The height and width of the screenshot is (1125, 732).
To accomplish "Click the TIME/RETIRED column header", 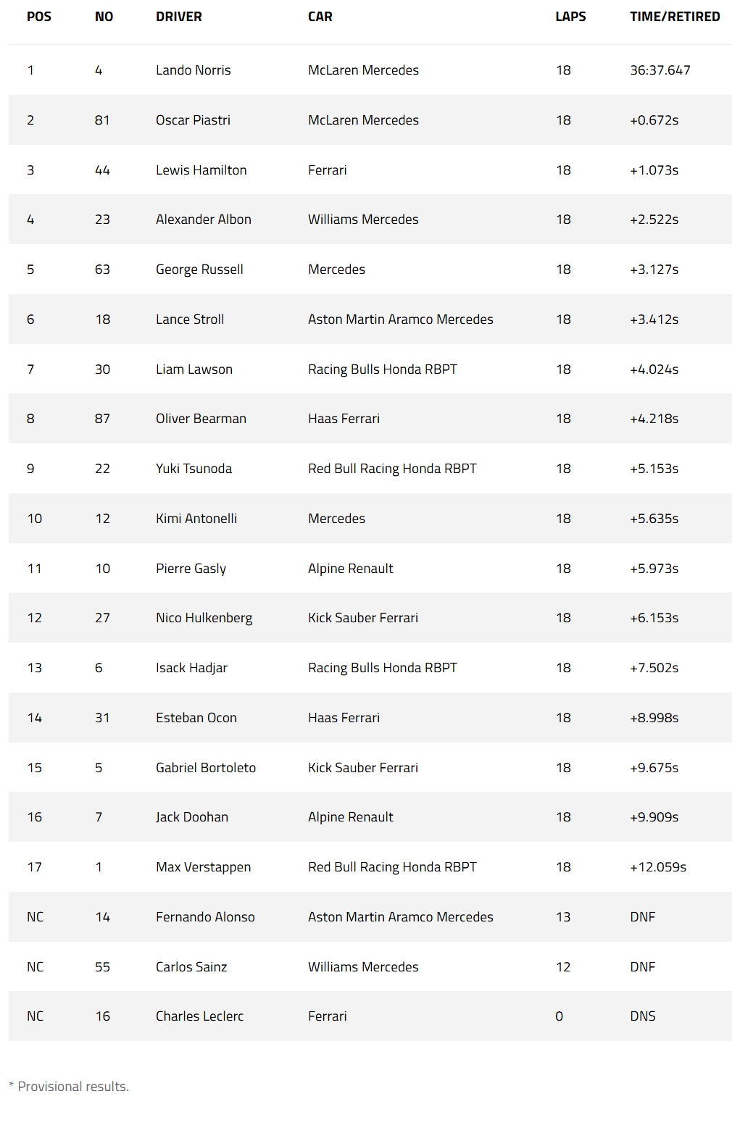I will click(x=674, y=17).
